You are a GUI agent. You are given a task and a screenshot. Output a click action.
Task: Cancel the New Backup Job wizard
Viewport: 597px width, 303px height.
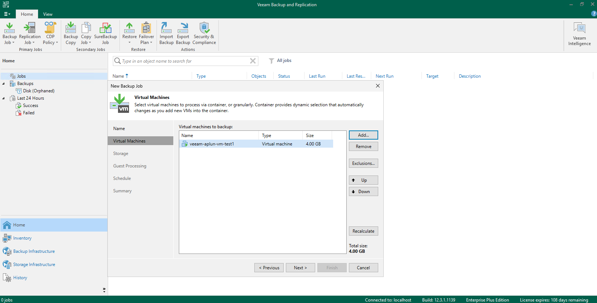point(363,268)
